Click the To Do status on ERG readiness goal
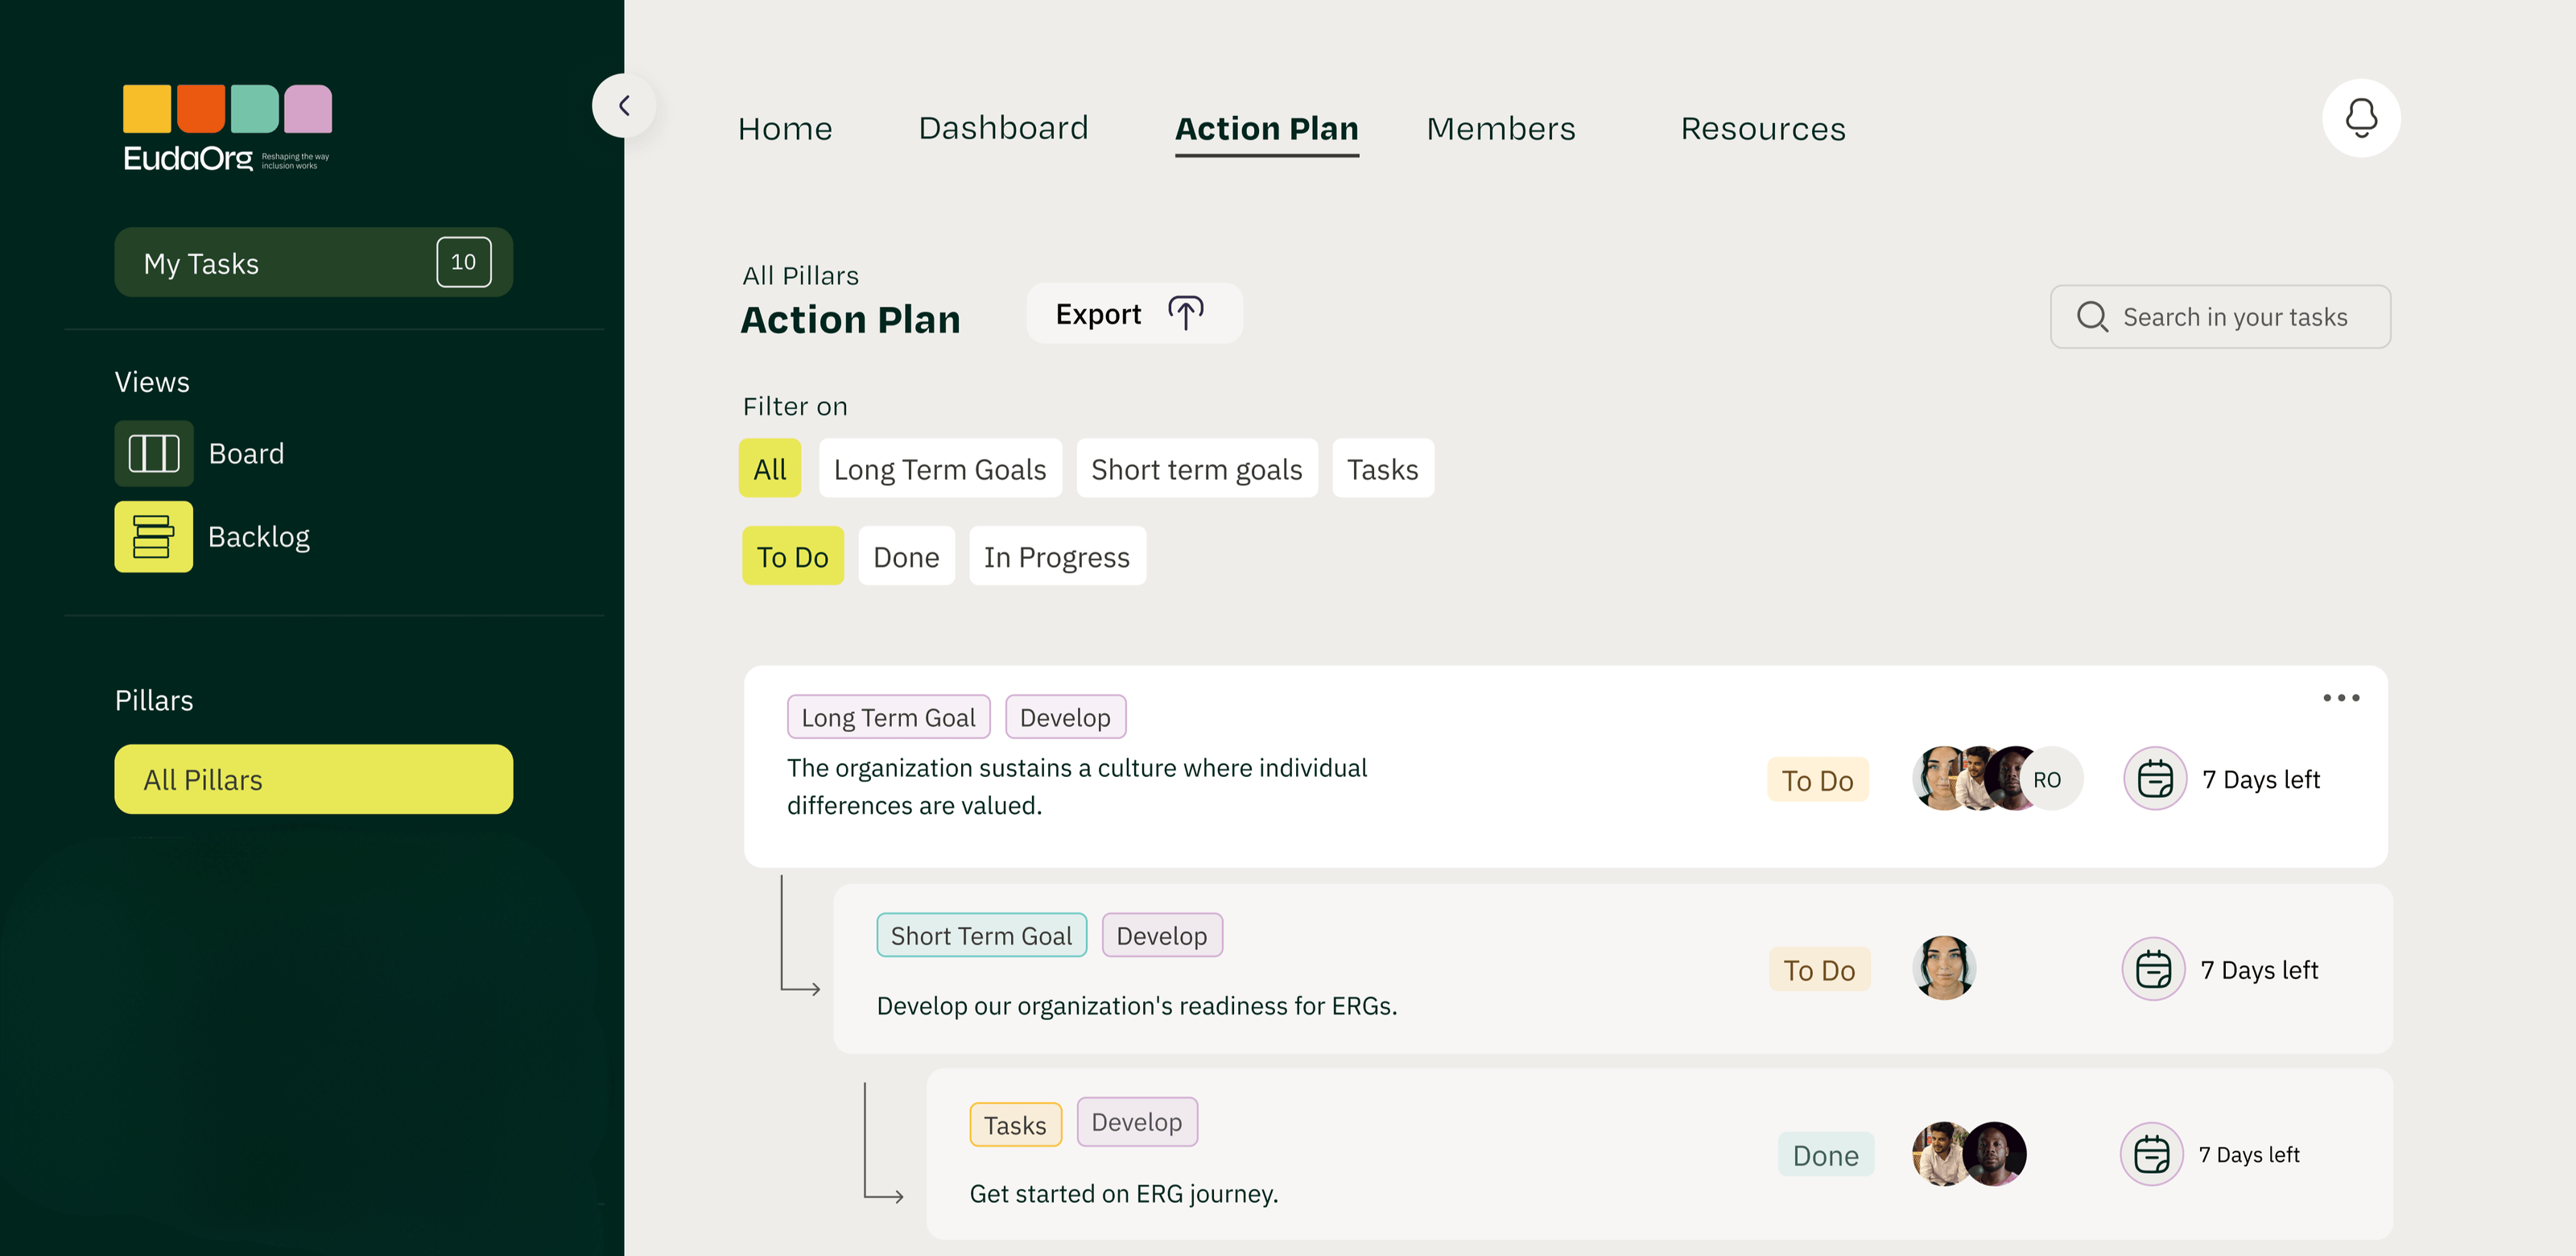Image resolution: width=2576 pixels, height=1256 pixels. coord(1819,970)
